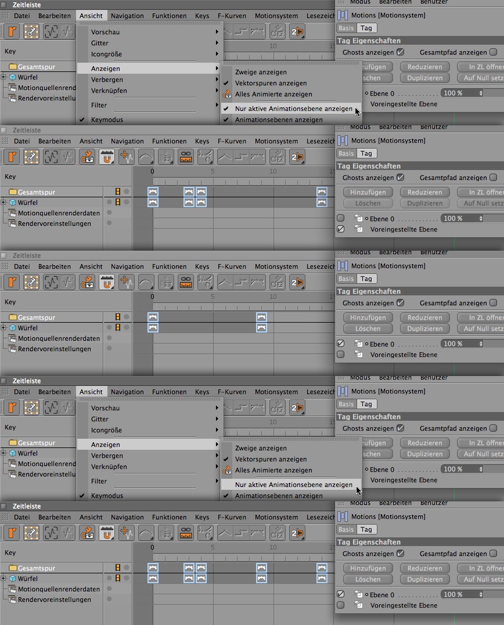Toggle Ghosts anzeigen checkbox in fourth panel

[x=400, y=428]
